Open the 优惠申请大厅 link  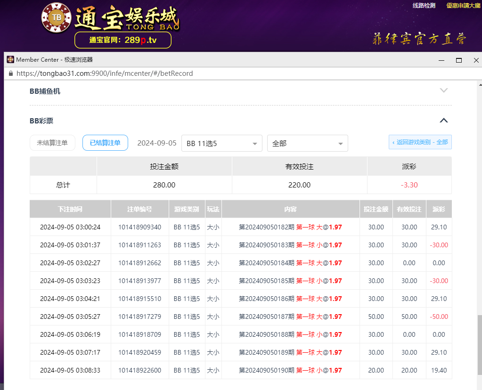coord(463,6)
